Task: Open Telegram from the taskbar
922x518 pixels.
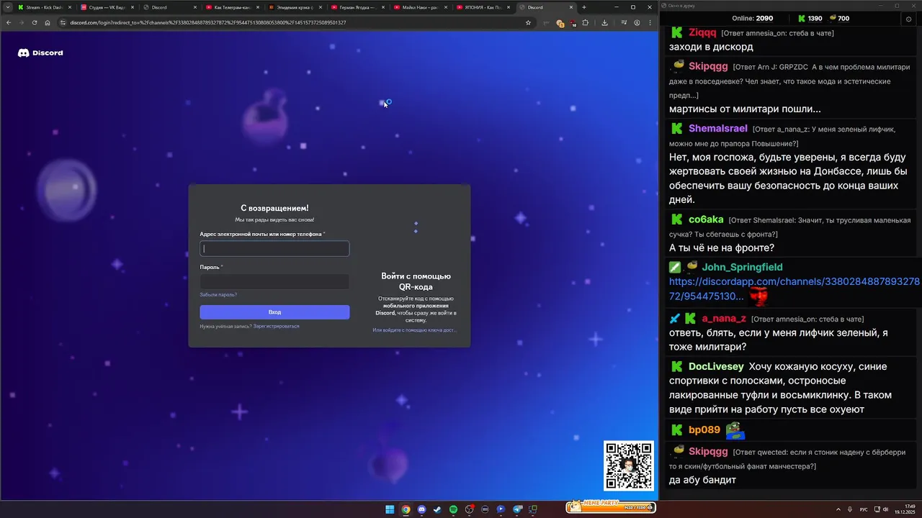Action: coord(517,509)
